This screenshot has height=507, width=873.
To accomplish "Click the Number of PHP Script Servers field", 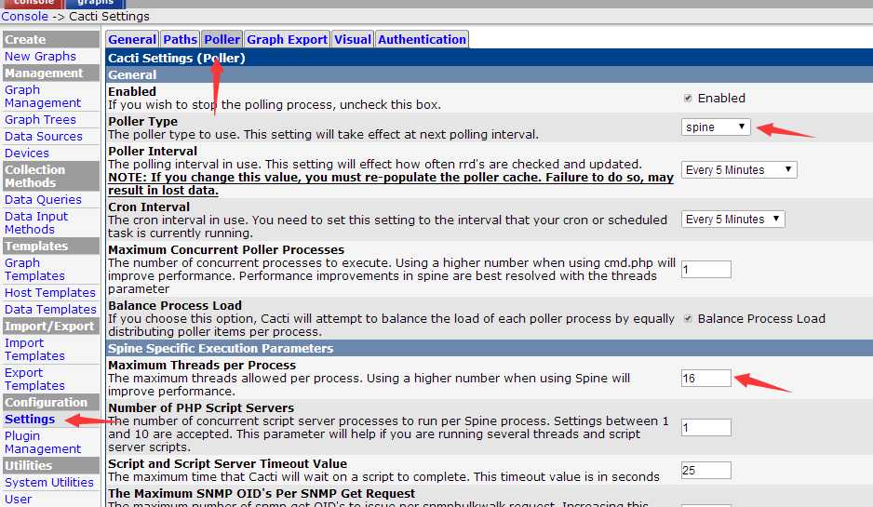I will [x=706, y=427].
